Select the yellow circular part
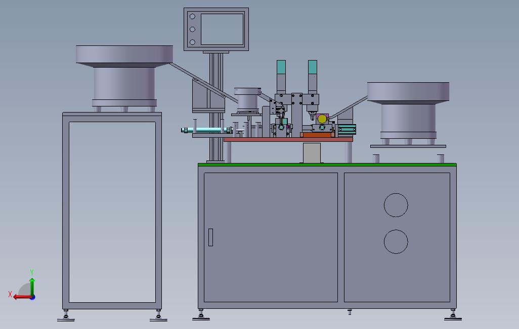This screenshot has width=519, height=329. (x=322, y=119)
